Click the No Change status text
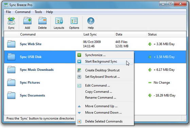This screenshot has height=128, width=190. coord(162,83)
